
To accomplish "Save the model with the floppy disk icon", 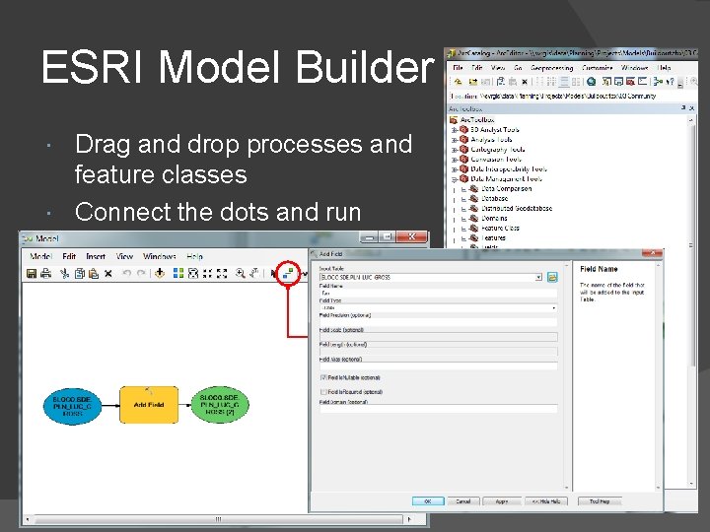I will (32, 273).
